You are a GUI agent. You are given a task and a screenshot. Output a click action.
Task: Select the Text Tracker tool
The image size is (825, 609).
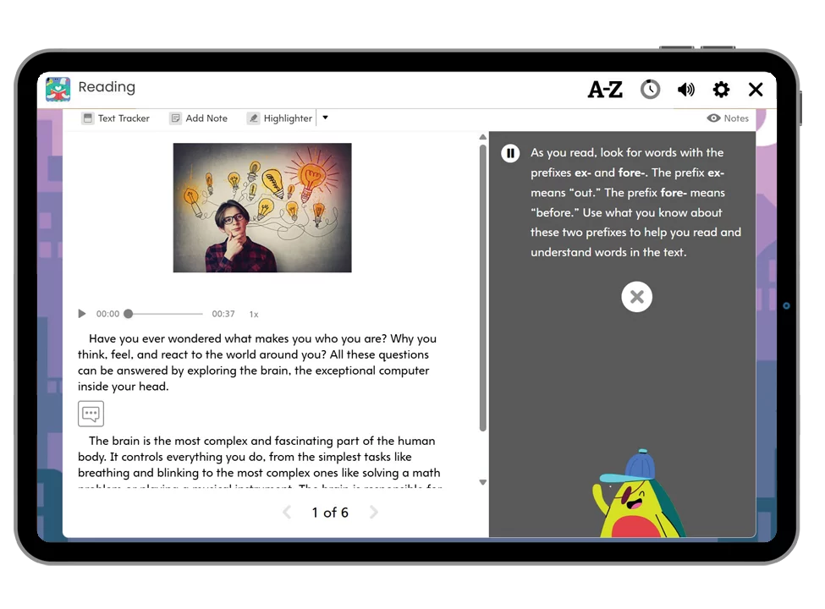tap(115, 118)
